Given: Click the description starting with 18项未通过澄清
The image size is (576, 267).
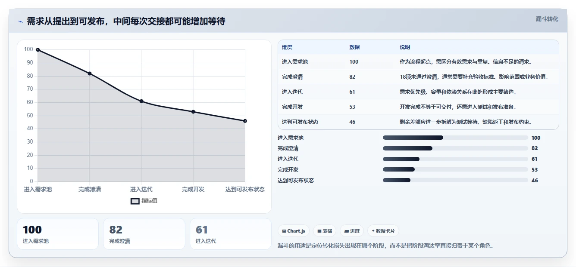Looking at the screenshot, I should click(474, 77).
